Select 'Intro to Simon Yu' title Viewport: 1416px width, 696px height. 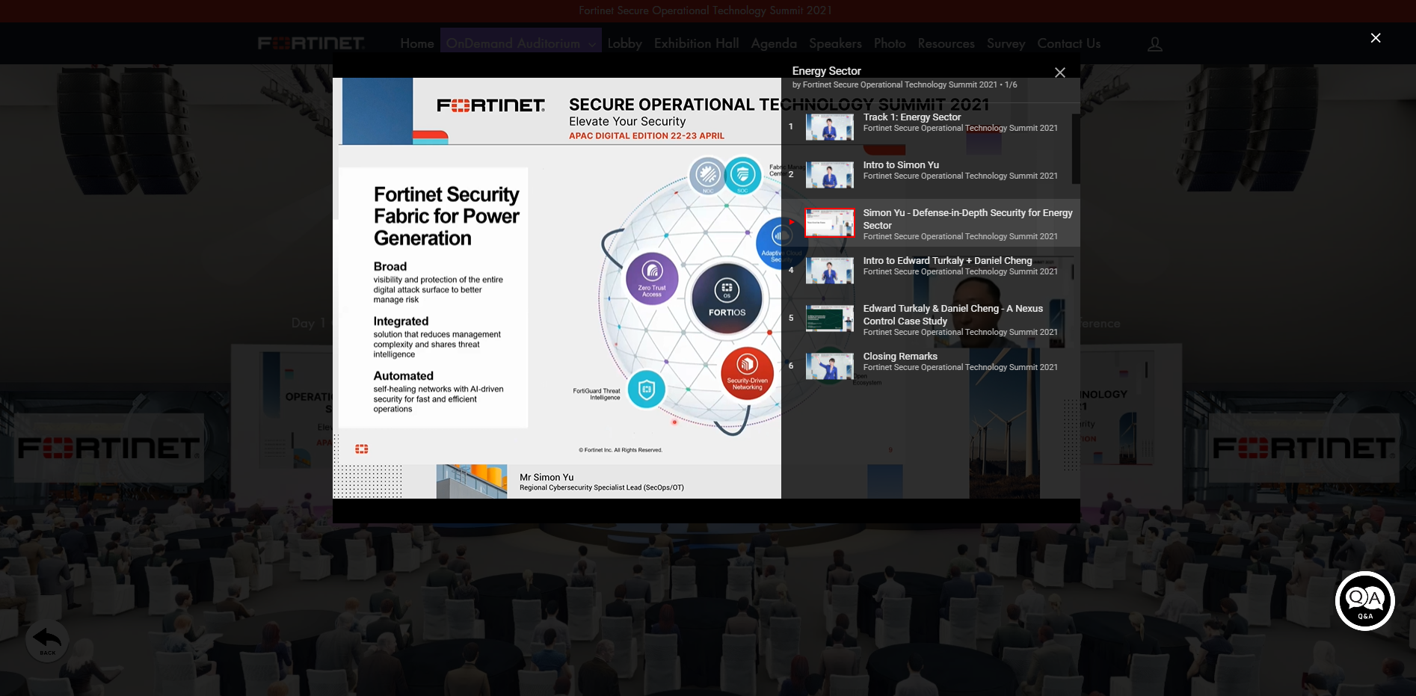[901, 165]
